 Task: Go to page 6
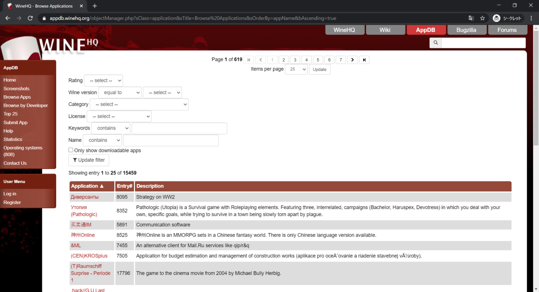click(x=330, y=60)
